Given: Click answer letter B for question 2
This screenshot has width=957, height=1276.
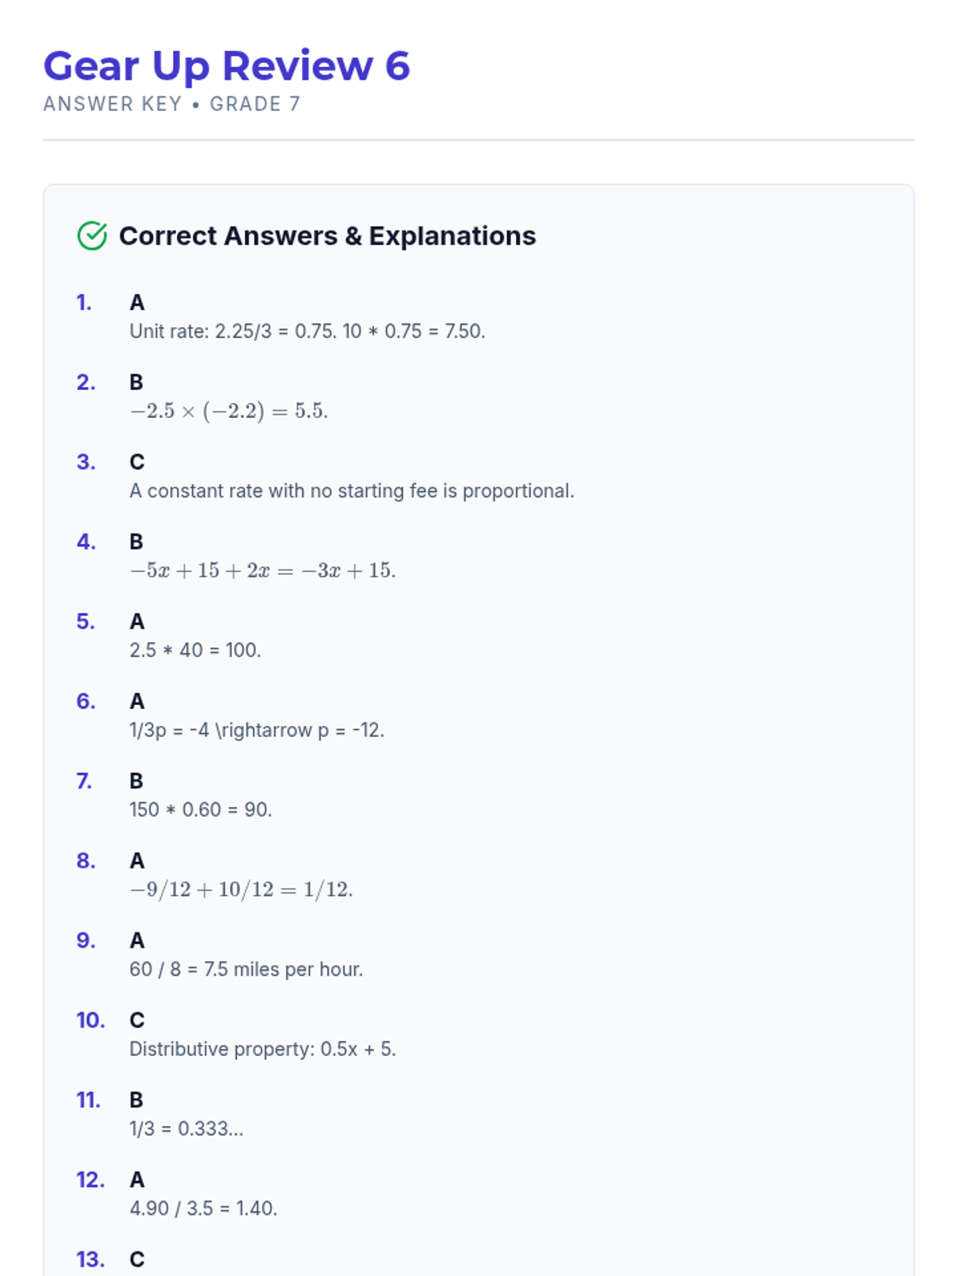Looking at the screenshot, I should coord(136,383).
